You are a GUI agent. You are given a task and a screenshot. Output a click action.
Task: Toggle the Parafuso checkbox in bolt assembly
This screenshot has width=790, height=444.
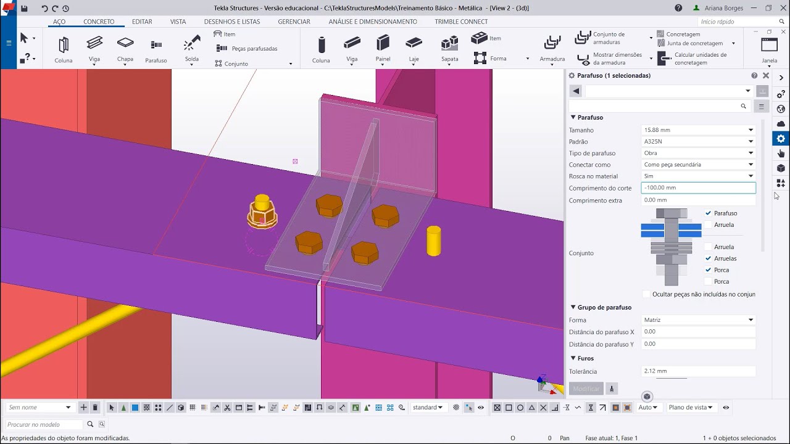coord(709,213)
